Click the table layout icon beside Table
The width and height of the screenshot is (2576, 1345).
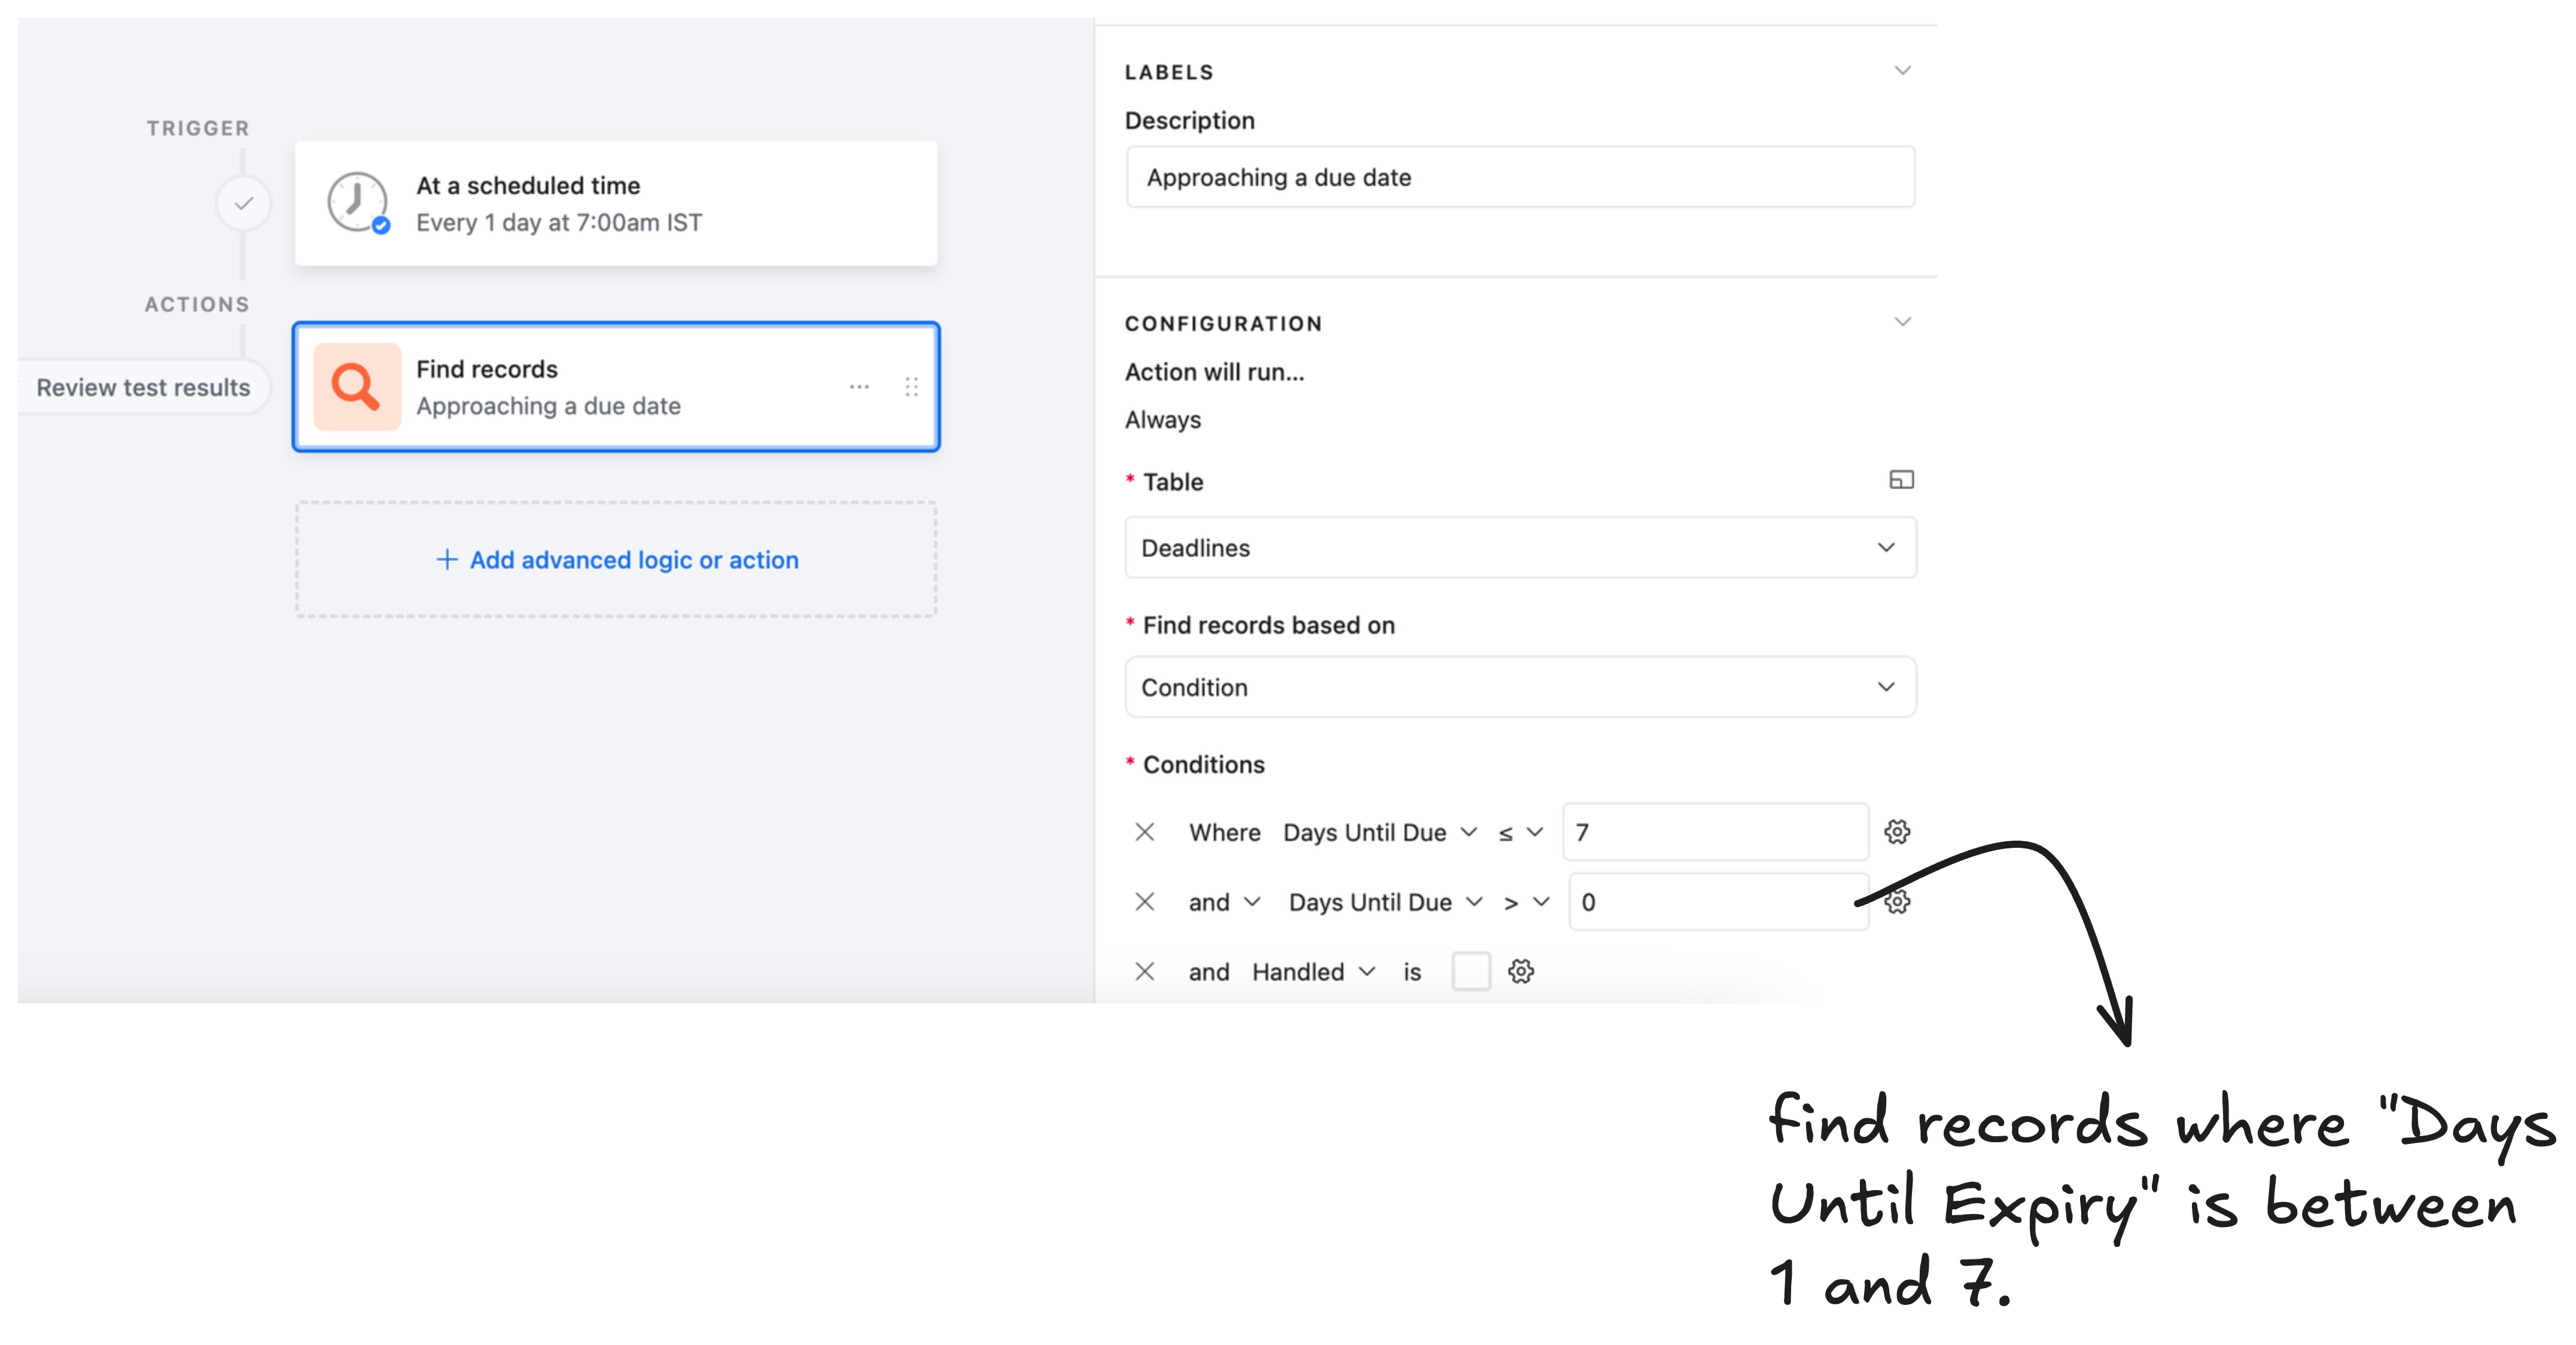pyautogui.click(x=1901, y=480)
